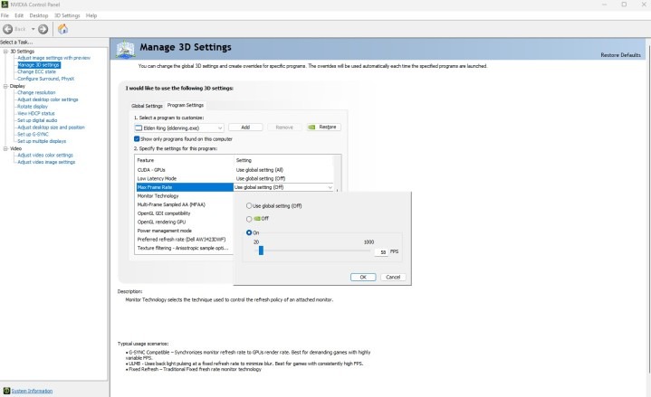Collapse the Display tree node

coord(5,86)
